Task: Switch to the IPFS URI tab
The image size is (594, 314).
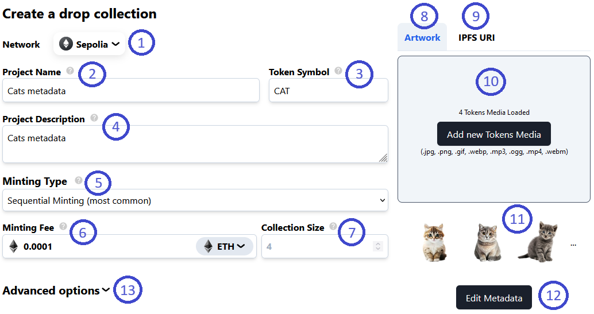Action: pyautogui.click(x=476, y=37)
